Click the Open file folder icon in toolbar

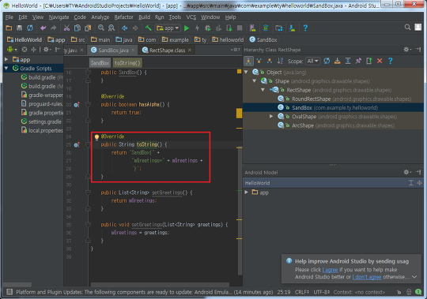pyautogui.click(x=9, y=28)
